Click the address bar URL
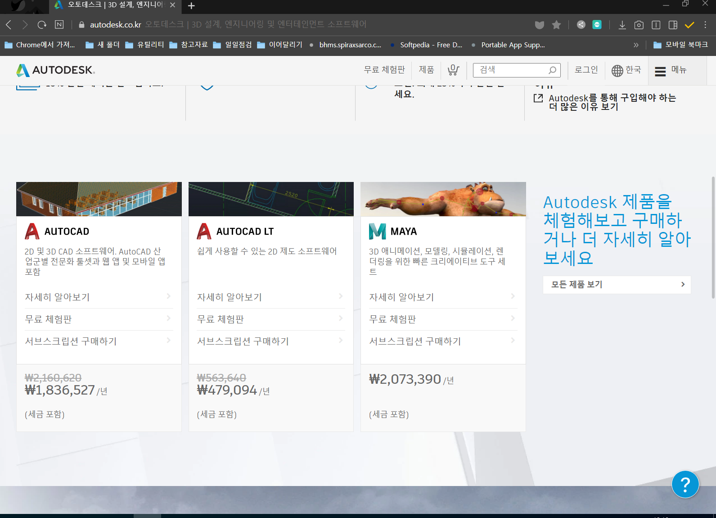 tap(116, 24)
